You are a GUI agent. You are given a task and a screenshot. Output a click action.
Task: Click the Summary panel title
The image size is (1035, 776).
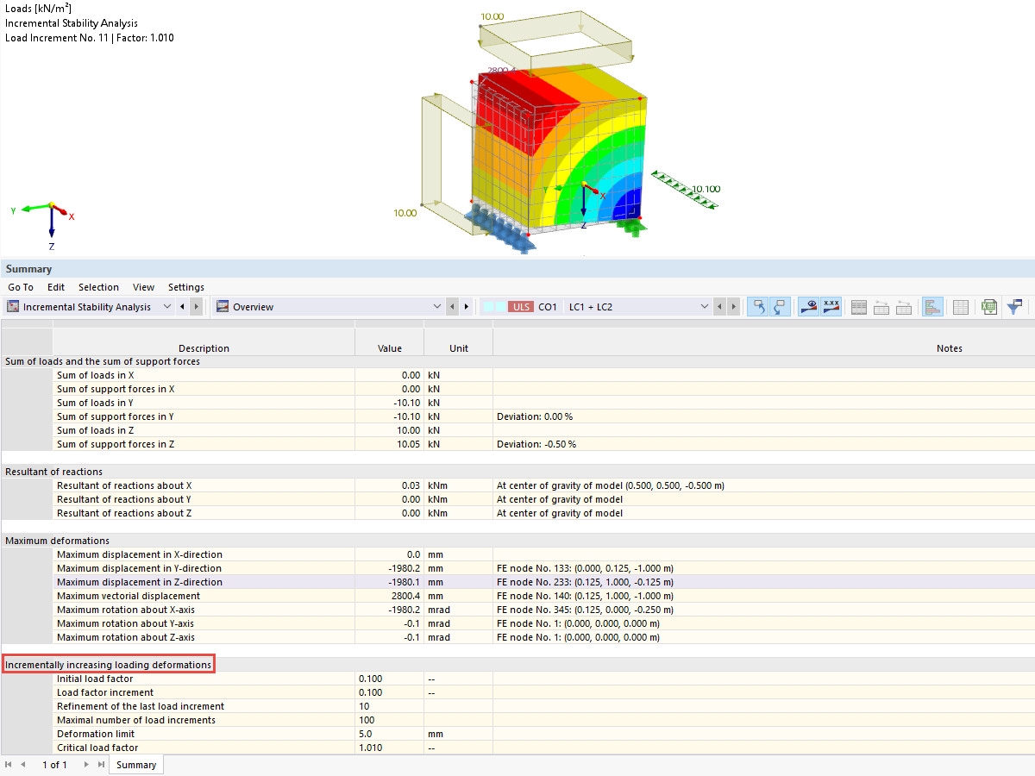point(28,269)
